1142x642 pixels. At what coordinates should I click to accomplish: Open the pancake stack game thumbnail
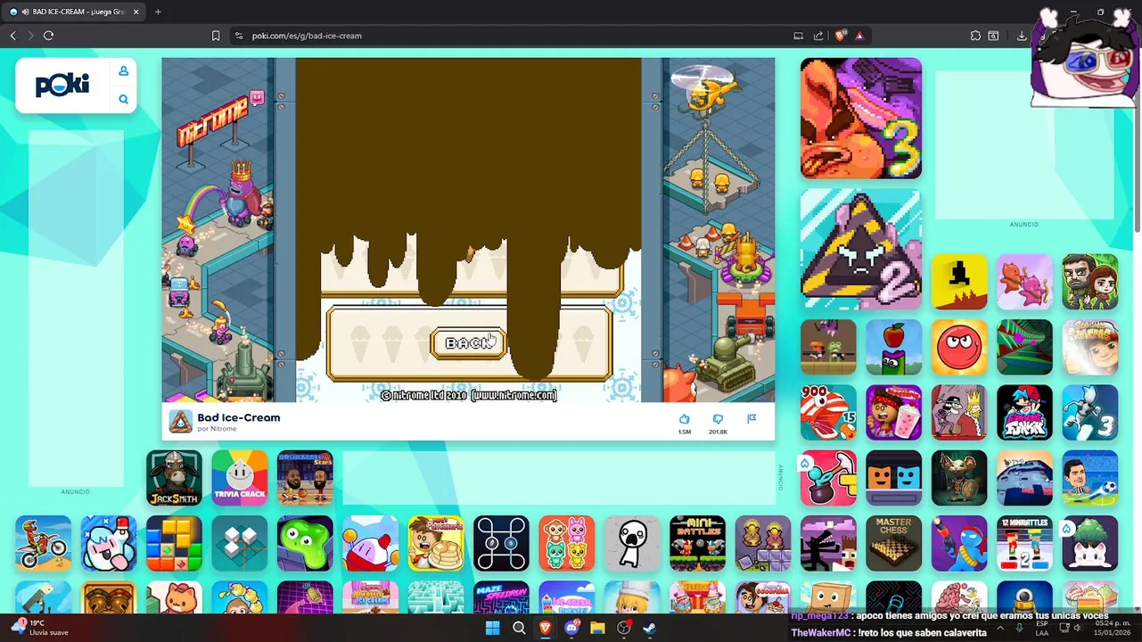(x=436, y=543)
